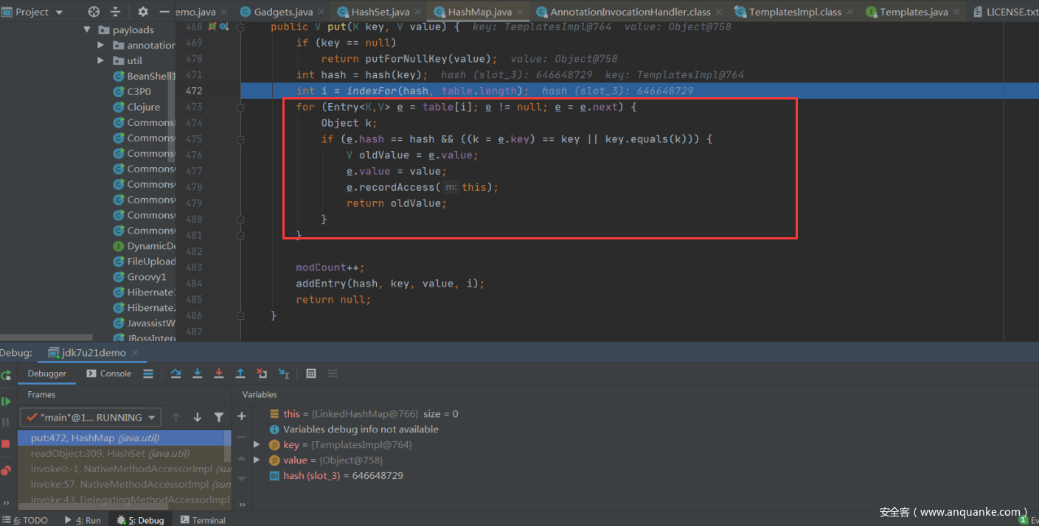This screenshot has width=1039, height=526.
Task: Click the Step Over debugger icon
Action: pyautogui.click(x=176, y=374)
